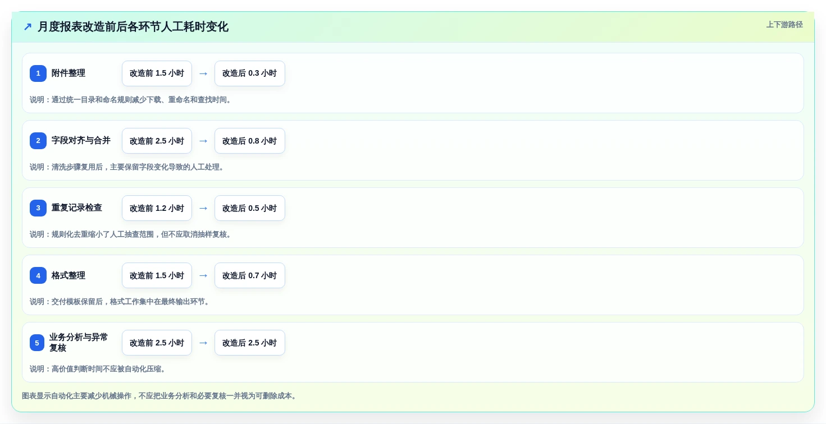Click the note about 规则化去重

tap(131, 234)
